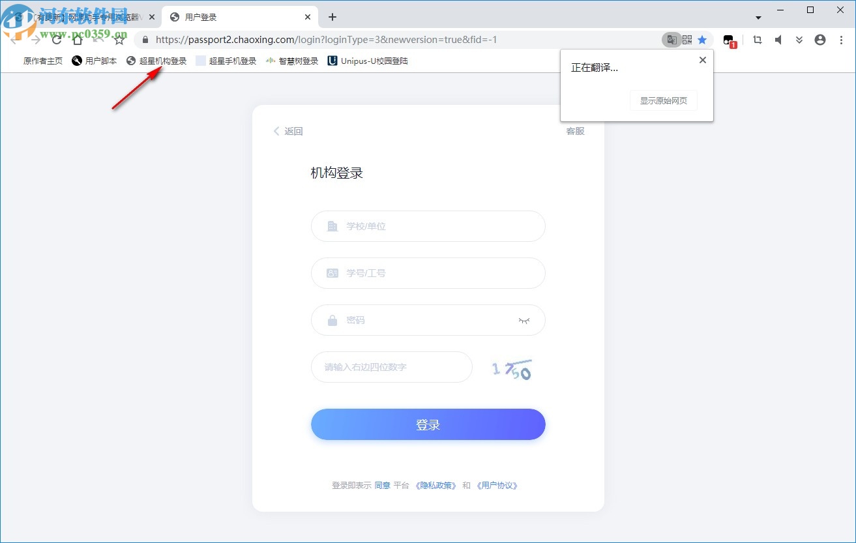The image size is (856, 543).
Task: Switch to the 用户登录 tab
Action: pyautogui.click(x=204, y=17)
